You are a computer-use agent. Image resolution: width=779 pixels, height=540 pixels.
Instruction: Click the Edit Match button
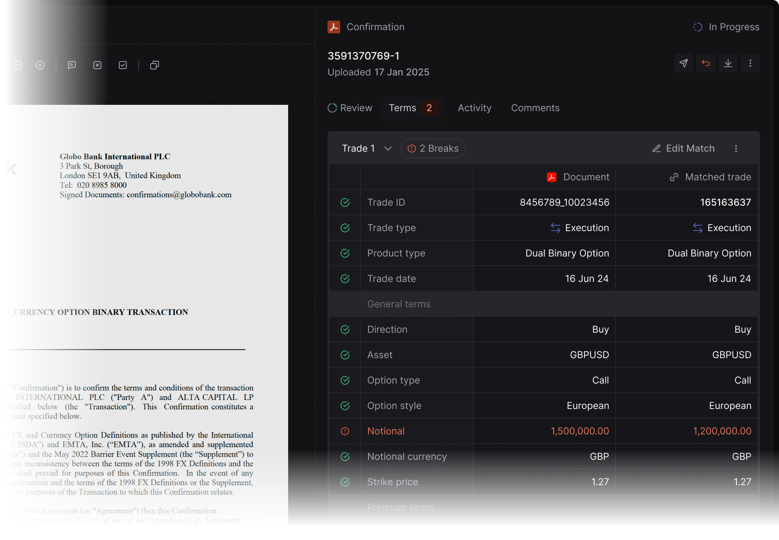[684, 148]
